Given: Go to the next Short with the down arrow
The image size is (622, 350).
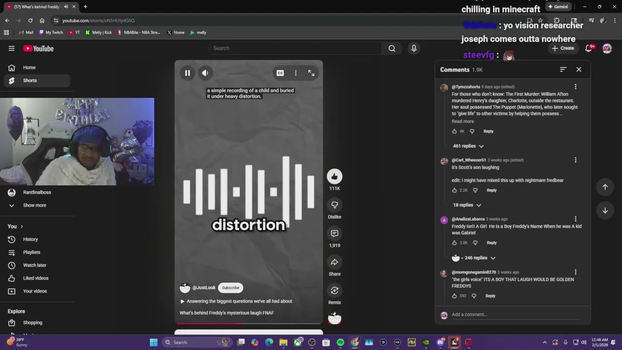Looking at the screenshot, I should pos(605,210).
